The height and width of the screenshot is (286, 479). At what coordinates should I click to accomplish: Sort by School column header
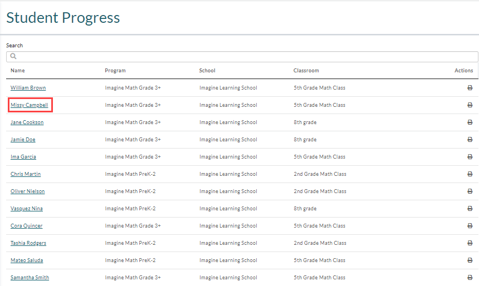[x=207, y=71]
